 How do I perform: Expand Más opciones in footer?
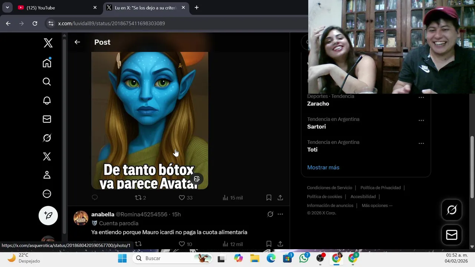coord(377,205)
